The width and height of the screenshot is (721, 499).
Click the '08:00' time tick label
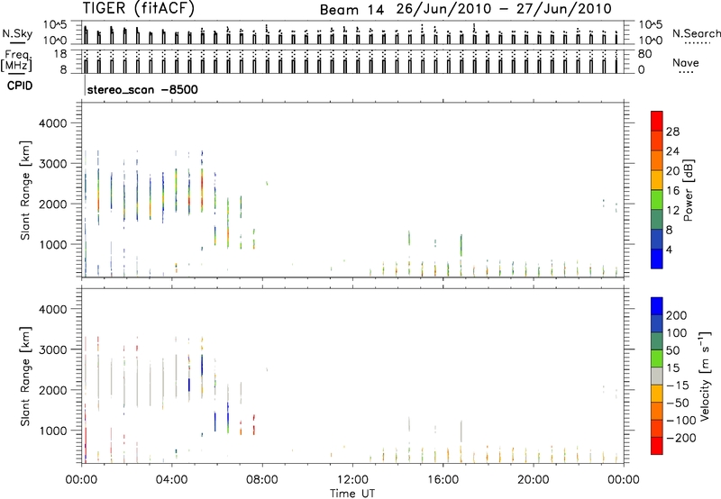point(262,480)
